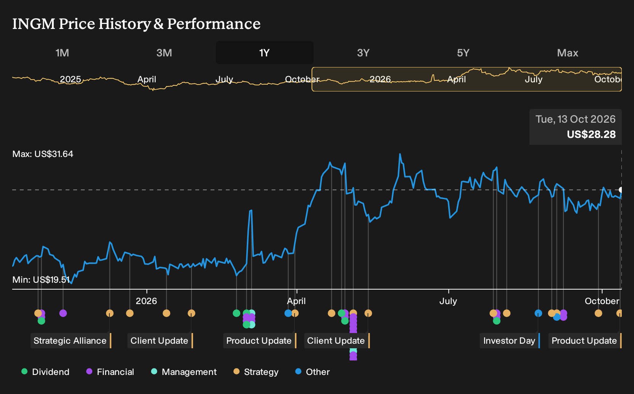Image resolution: width=634 pixels, height=394 pixels.
Task: Toggle Strategy events in the legend
Action: tap(256, 372)
